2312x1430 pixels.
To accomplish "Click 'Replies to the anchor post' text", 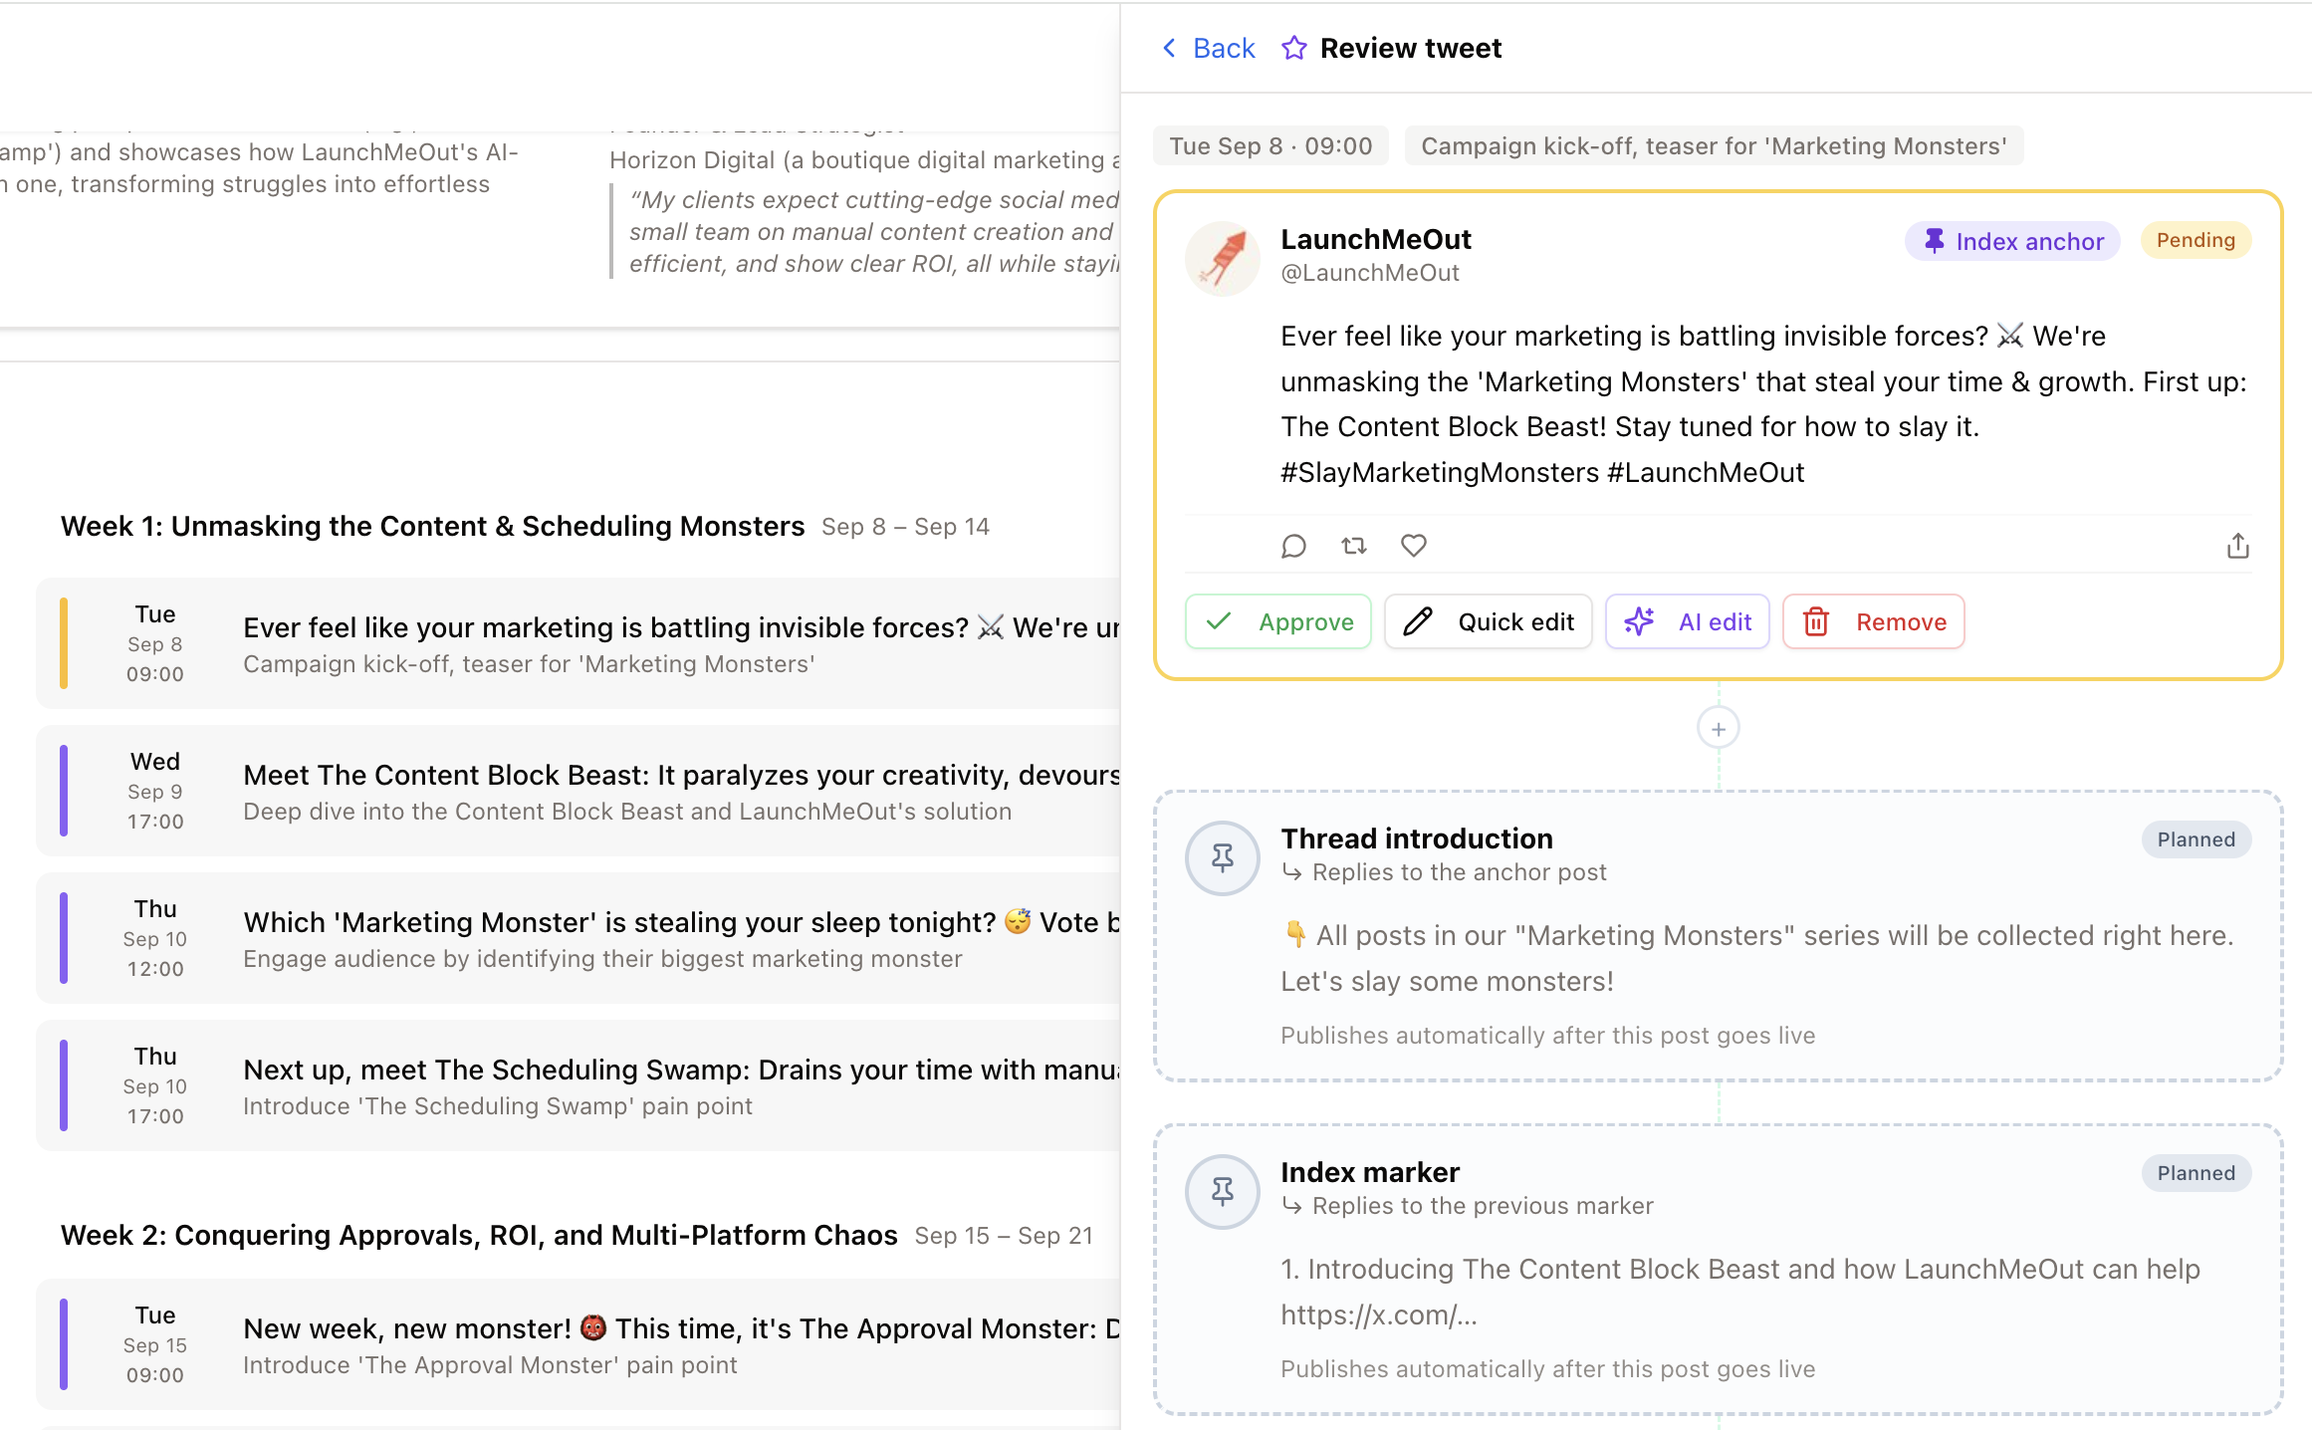I will coord(1460,872).
